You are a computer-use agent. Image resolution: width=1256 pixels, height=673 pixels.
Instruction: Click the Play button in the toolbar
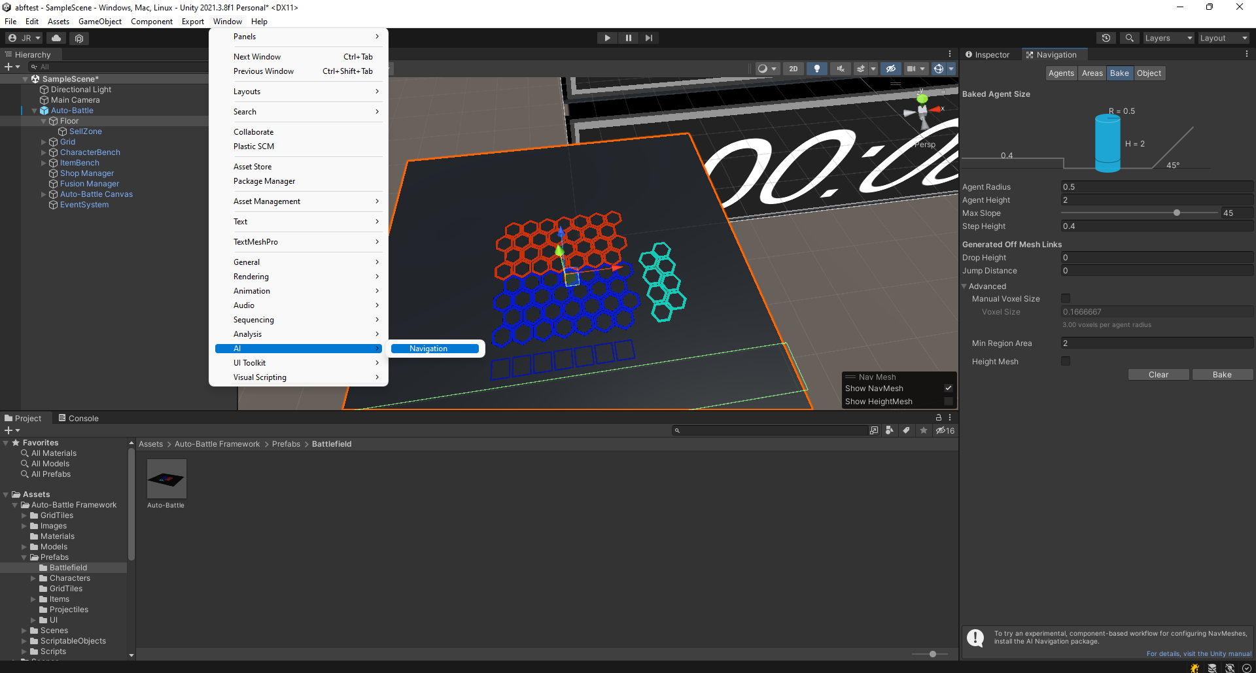(607, 38)
